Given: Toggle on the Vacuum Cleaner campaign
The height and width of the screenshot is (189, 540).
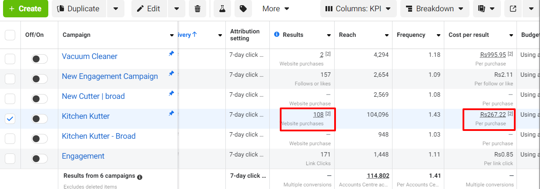Looking at the screenshot, I should tap(39, 59).
